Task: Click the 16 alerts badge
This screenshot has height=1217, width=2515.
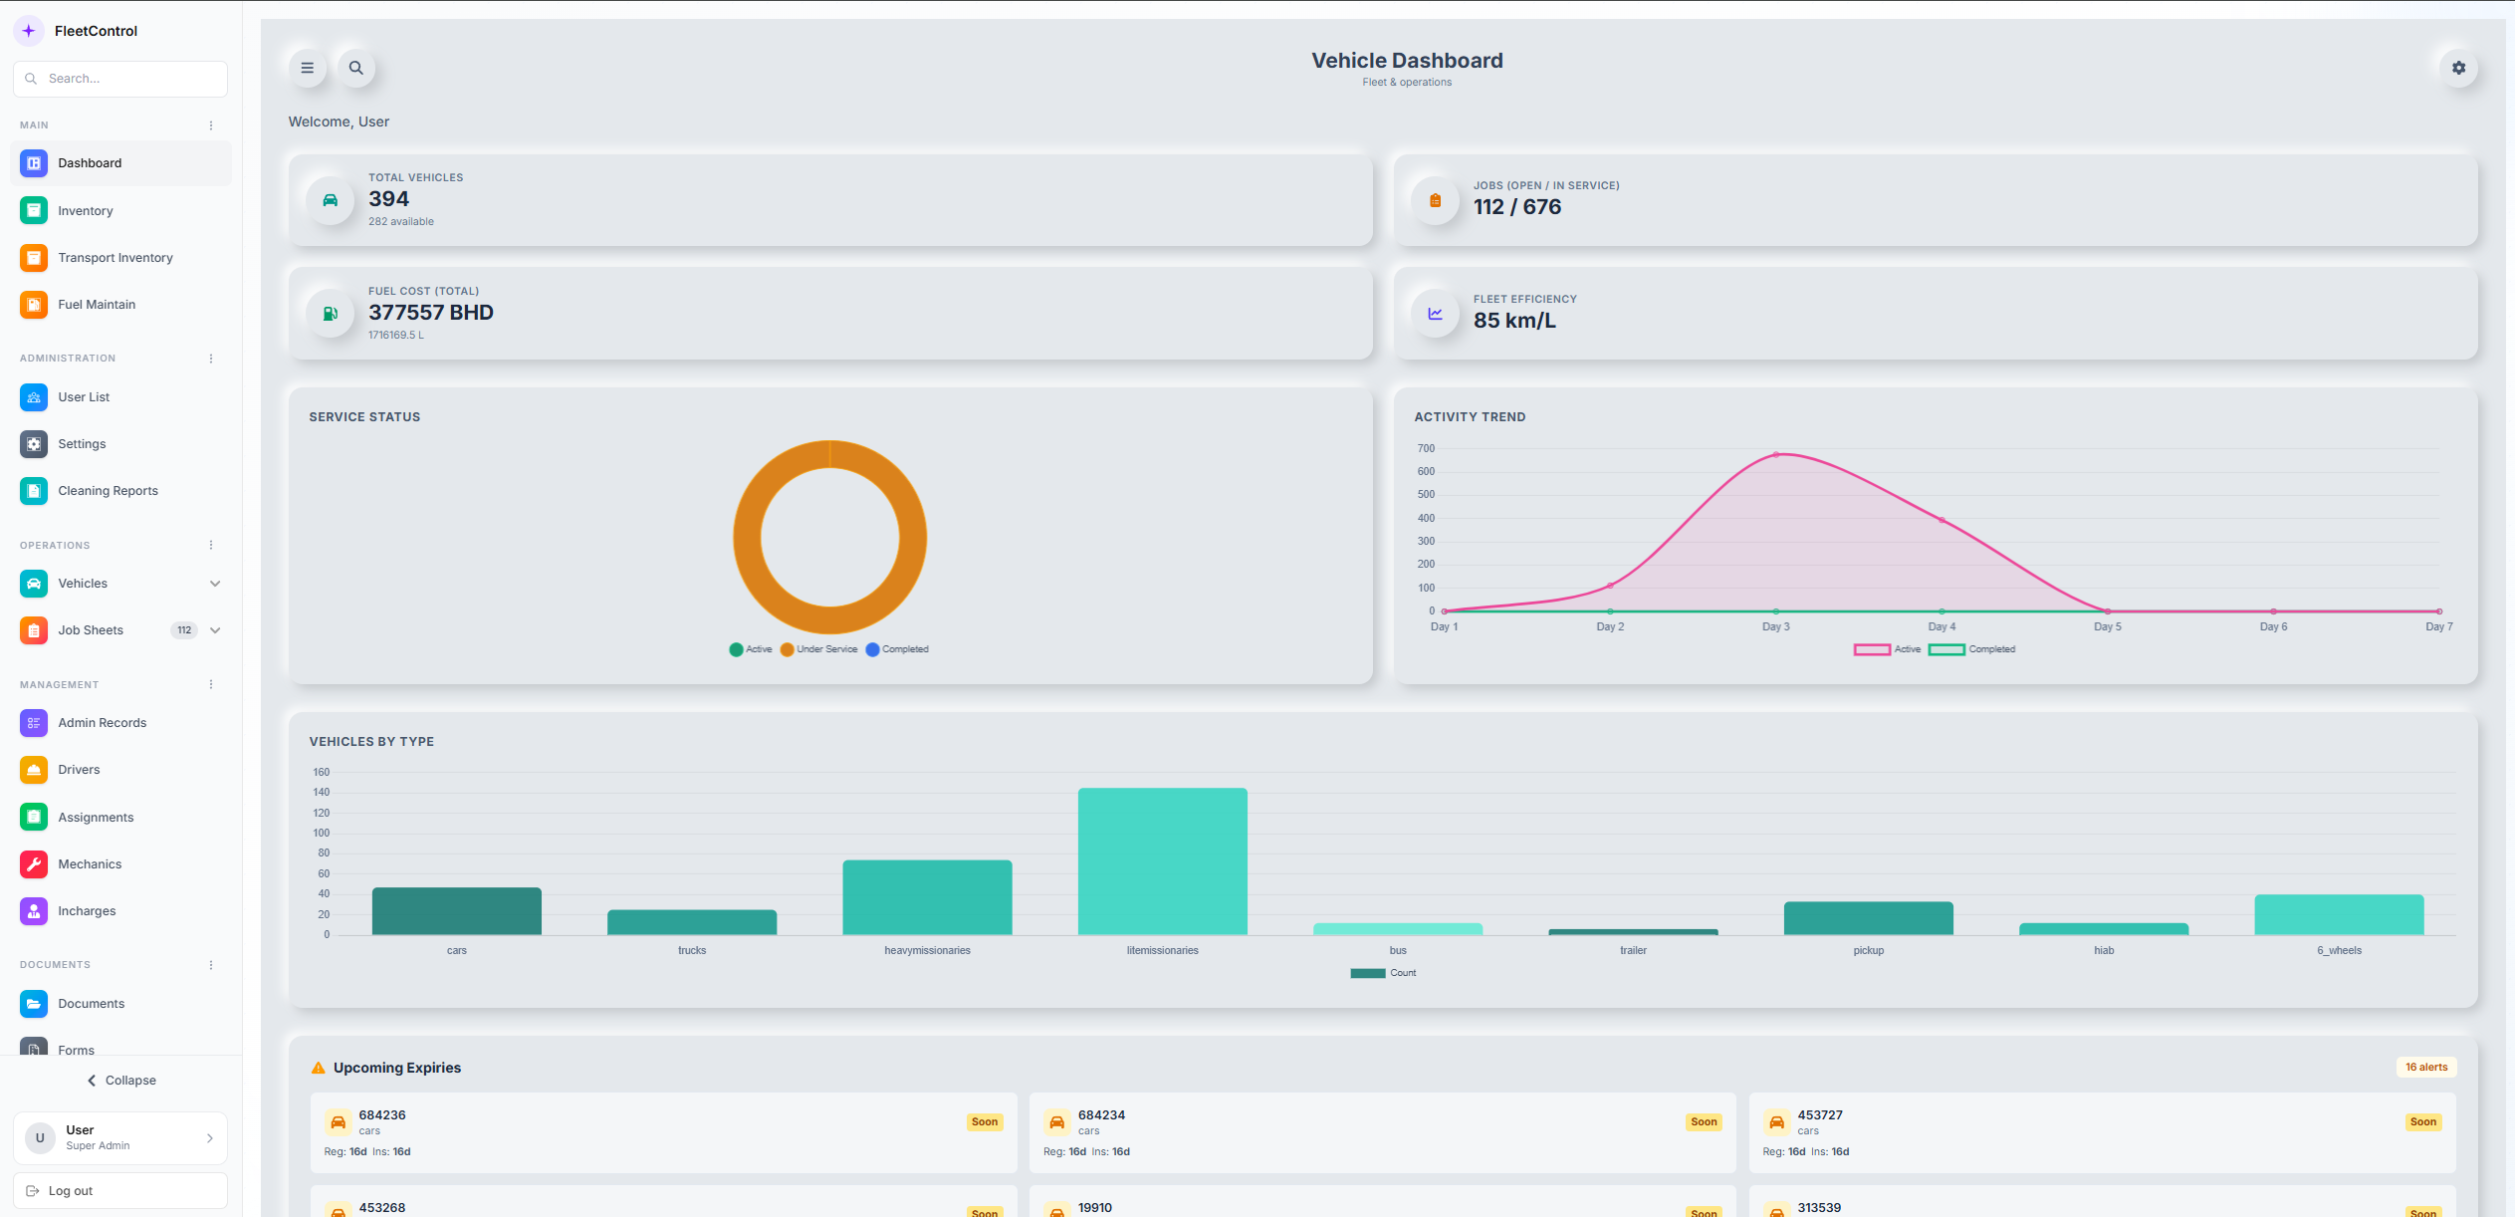Action: [2426, 1068]
